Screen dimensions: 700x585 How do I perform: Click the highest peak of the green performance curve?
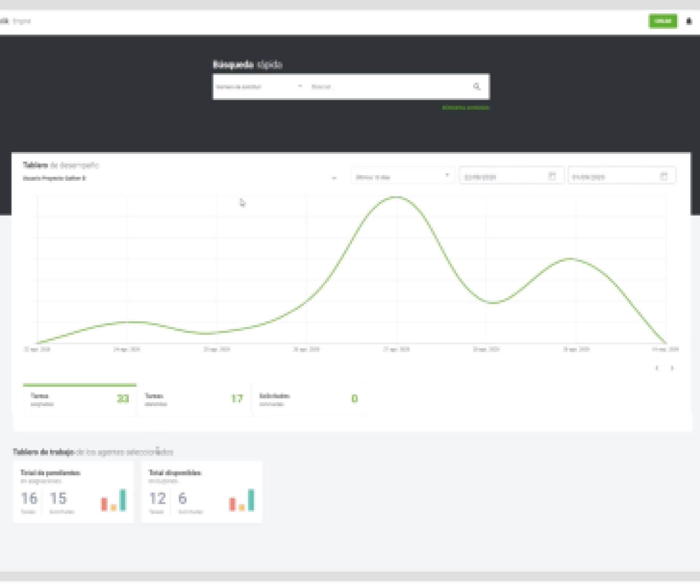[x=397, y=198]
